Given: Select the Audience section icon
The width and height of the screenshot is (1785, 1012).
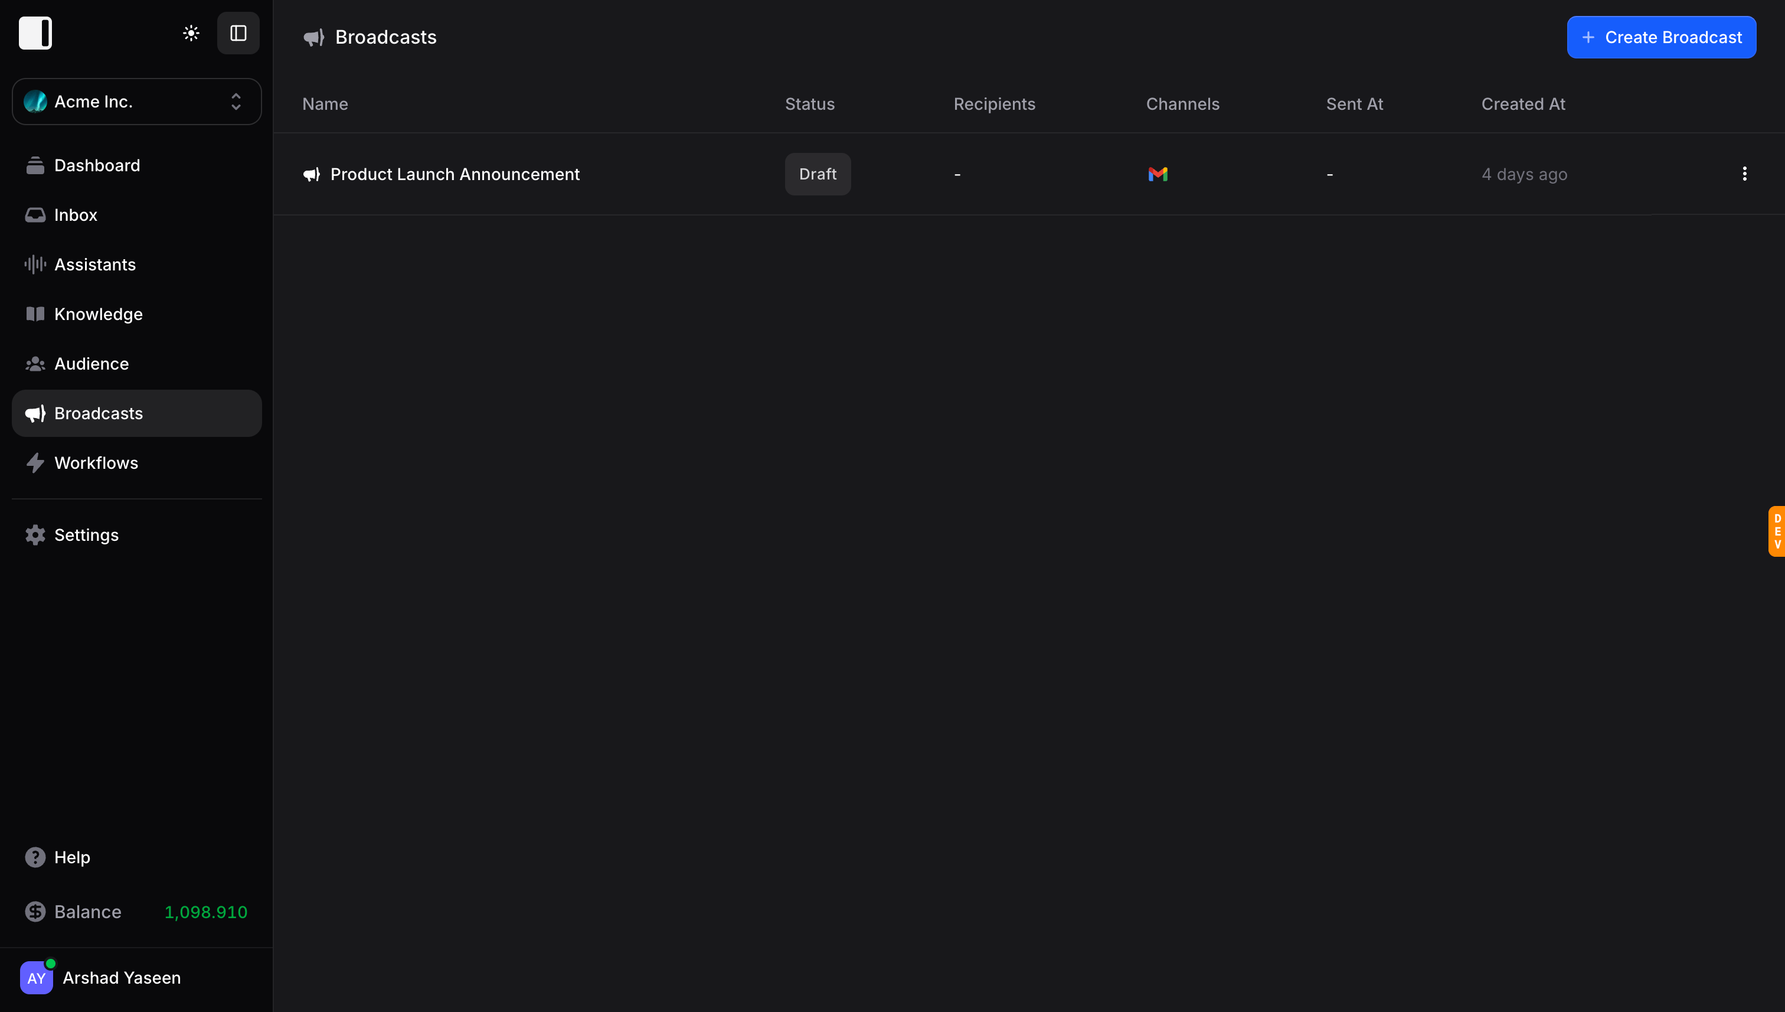Looking at the screenshot, I should (x=35, y=364).
